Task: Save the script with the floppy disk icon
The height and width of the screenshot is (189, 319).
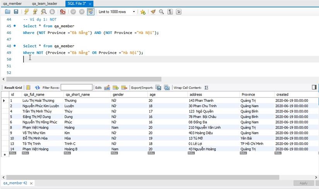Action: coord(16,12)
